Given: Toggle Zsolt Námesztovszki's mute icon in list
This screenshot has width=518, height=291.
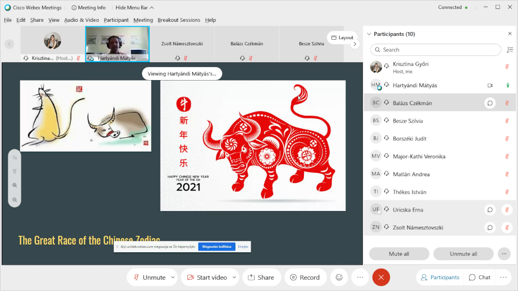Looking at the screenshot, I should pyautogui.click(x=507, y=228).
